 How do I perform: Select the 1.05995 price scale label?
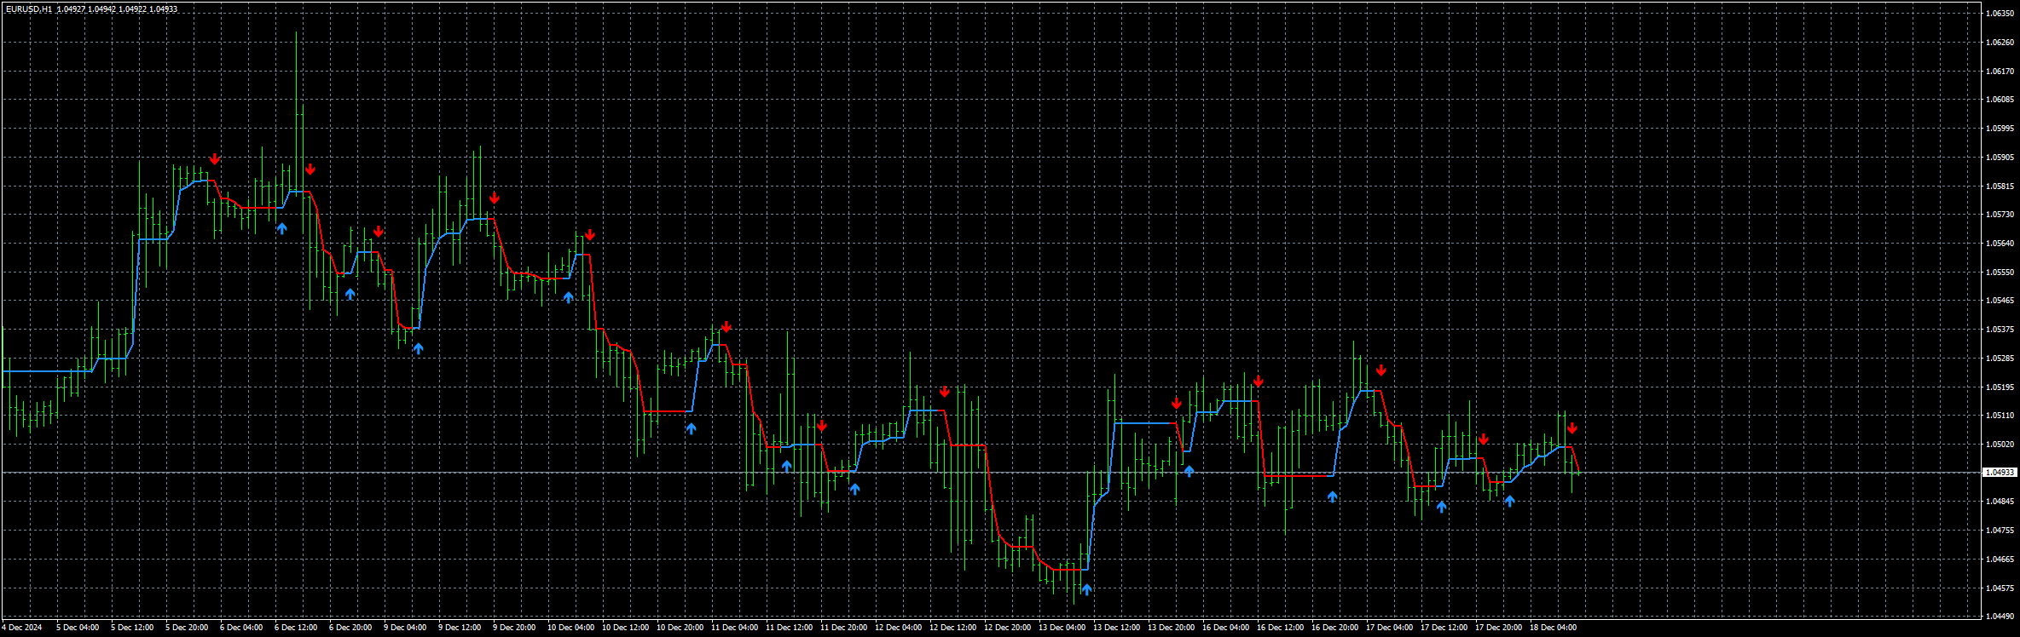coord(2000,129)
